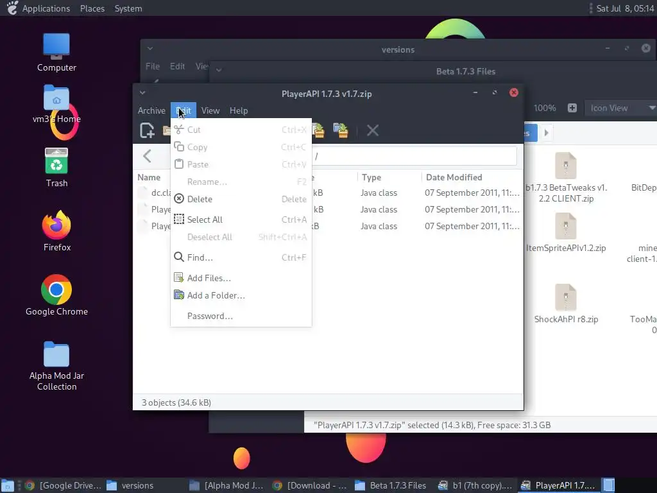Choose Add Files… in Edit menu

click(241, 278)
